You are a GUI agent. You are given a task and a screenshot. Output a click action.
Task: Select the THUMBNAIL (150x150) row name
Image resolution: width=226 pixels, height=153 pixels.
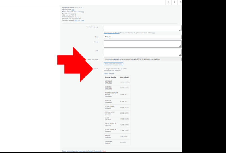pyautogui.click(x=109, y=142)
